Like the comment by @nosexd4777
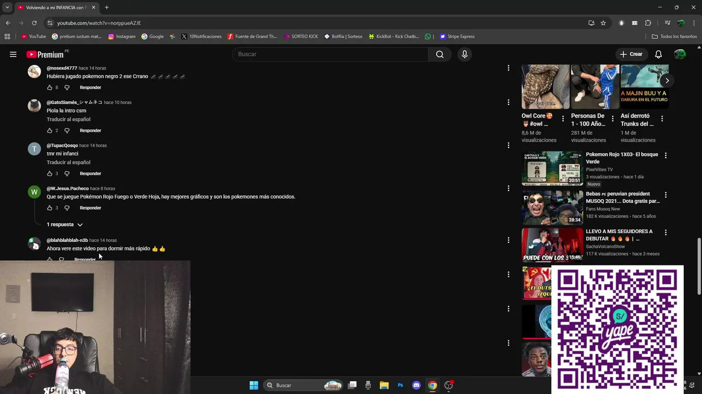 [x=49, y=88]
